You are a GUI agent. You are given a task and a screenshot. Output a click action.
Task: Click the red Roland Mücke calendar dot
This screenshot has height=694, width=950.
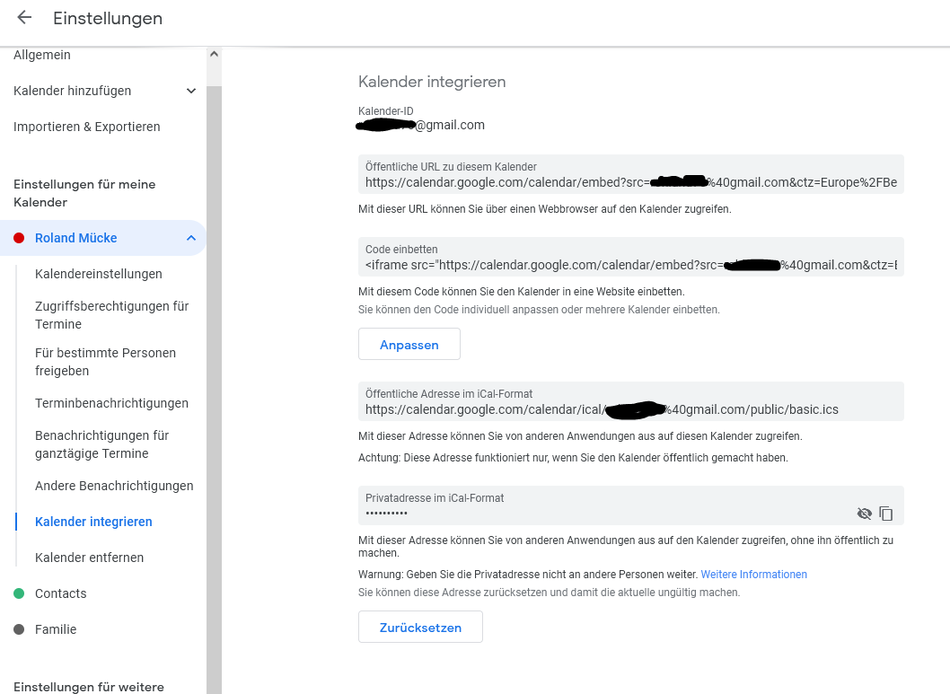click(x=19, y=238)
